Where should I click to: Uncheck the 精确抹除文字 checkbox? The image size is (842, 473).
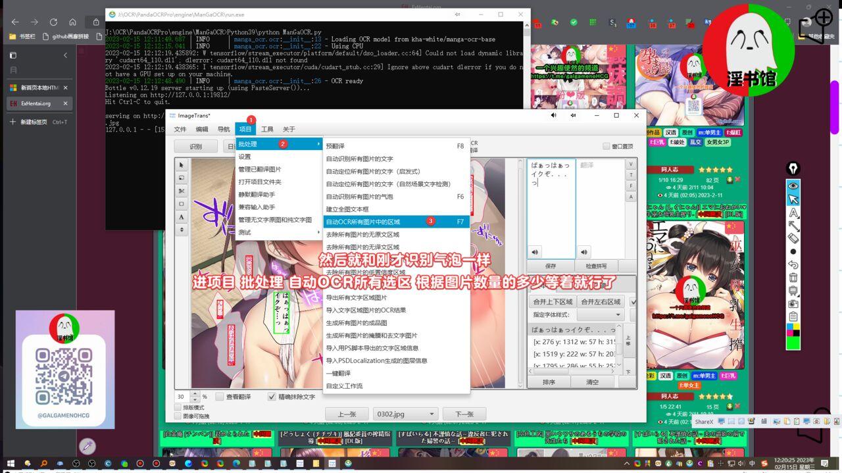point(272,397)
